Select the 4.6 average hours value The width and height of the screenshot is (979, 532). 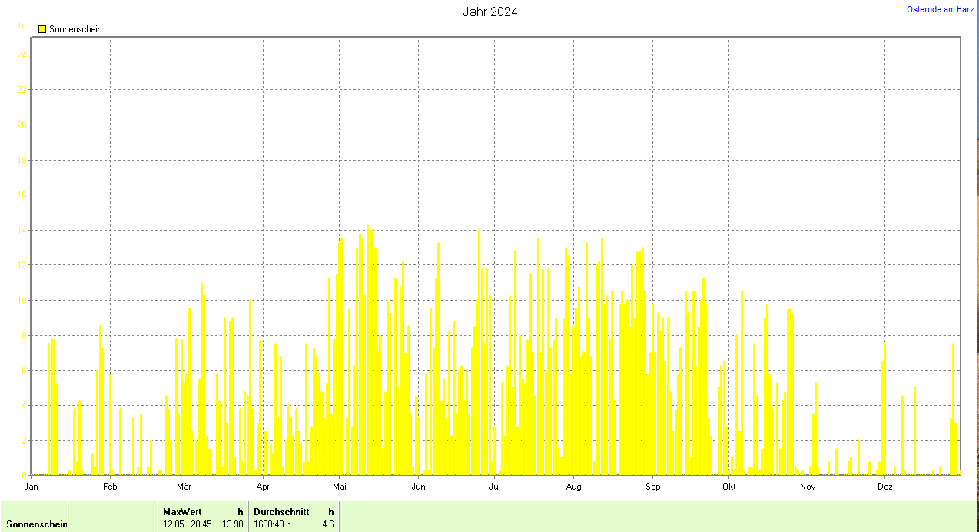point(327,524)
